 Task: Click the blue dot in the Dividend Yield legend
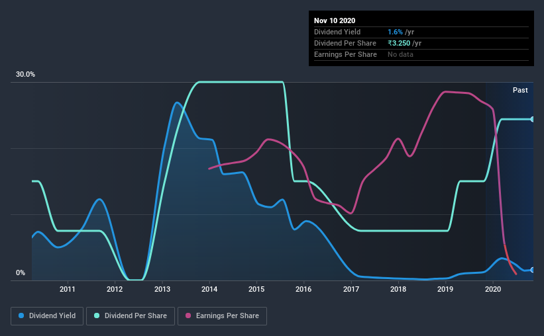click(21, 315)
